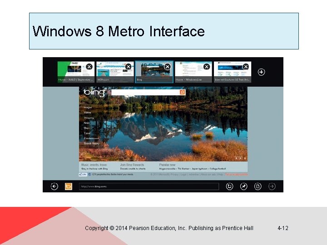Open the News link on Bing

pos(87,123)
